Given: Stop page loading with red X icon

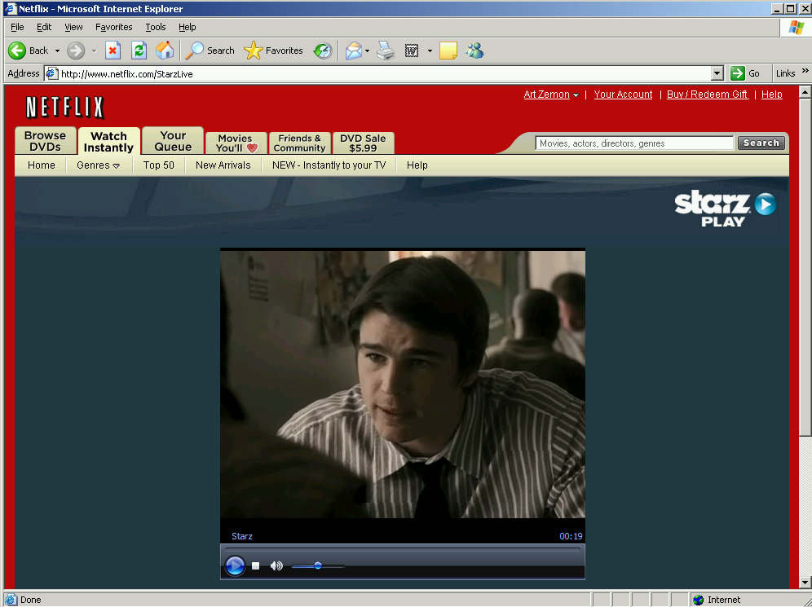Looking at the screenshot, I should [x=113, y=51].
